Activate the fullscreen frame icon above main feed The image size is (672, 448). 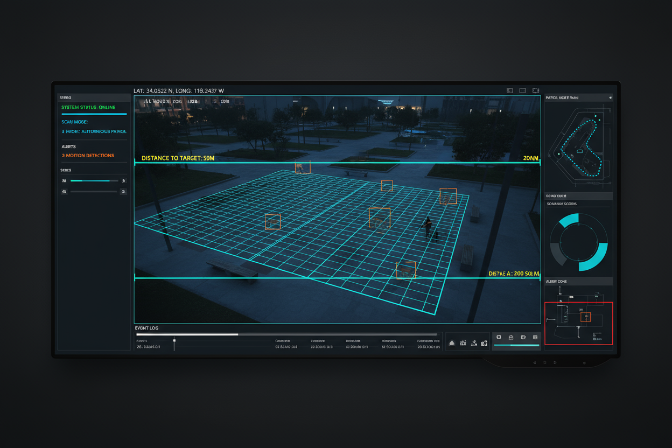click(x=536, y=90)
